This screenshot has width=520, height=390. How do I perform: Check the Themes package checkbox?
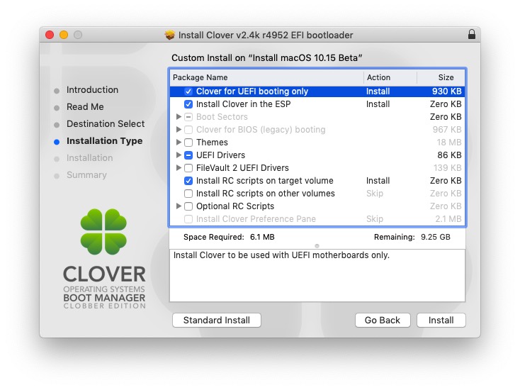pos(188,143)
